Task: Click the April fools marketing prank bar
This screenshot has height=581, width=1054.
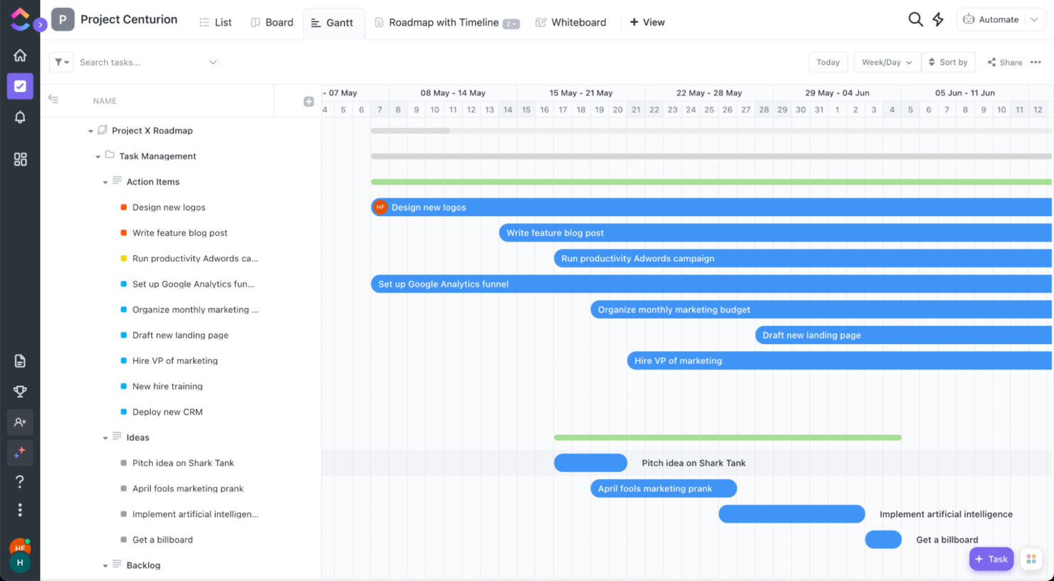Action: 664,489
